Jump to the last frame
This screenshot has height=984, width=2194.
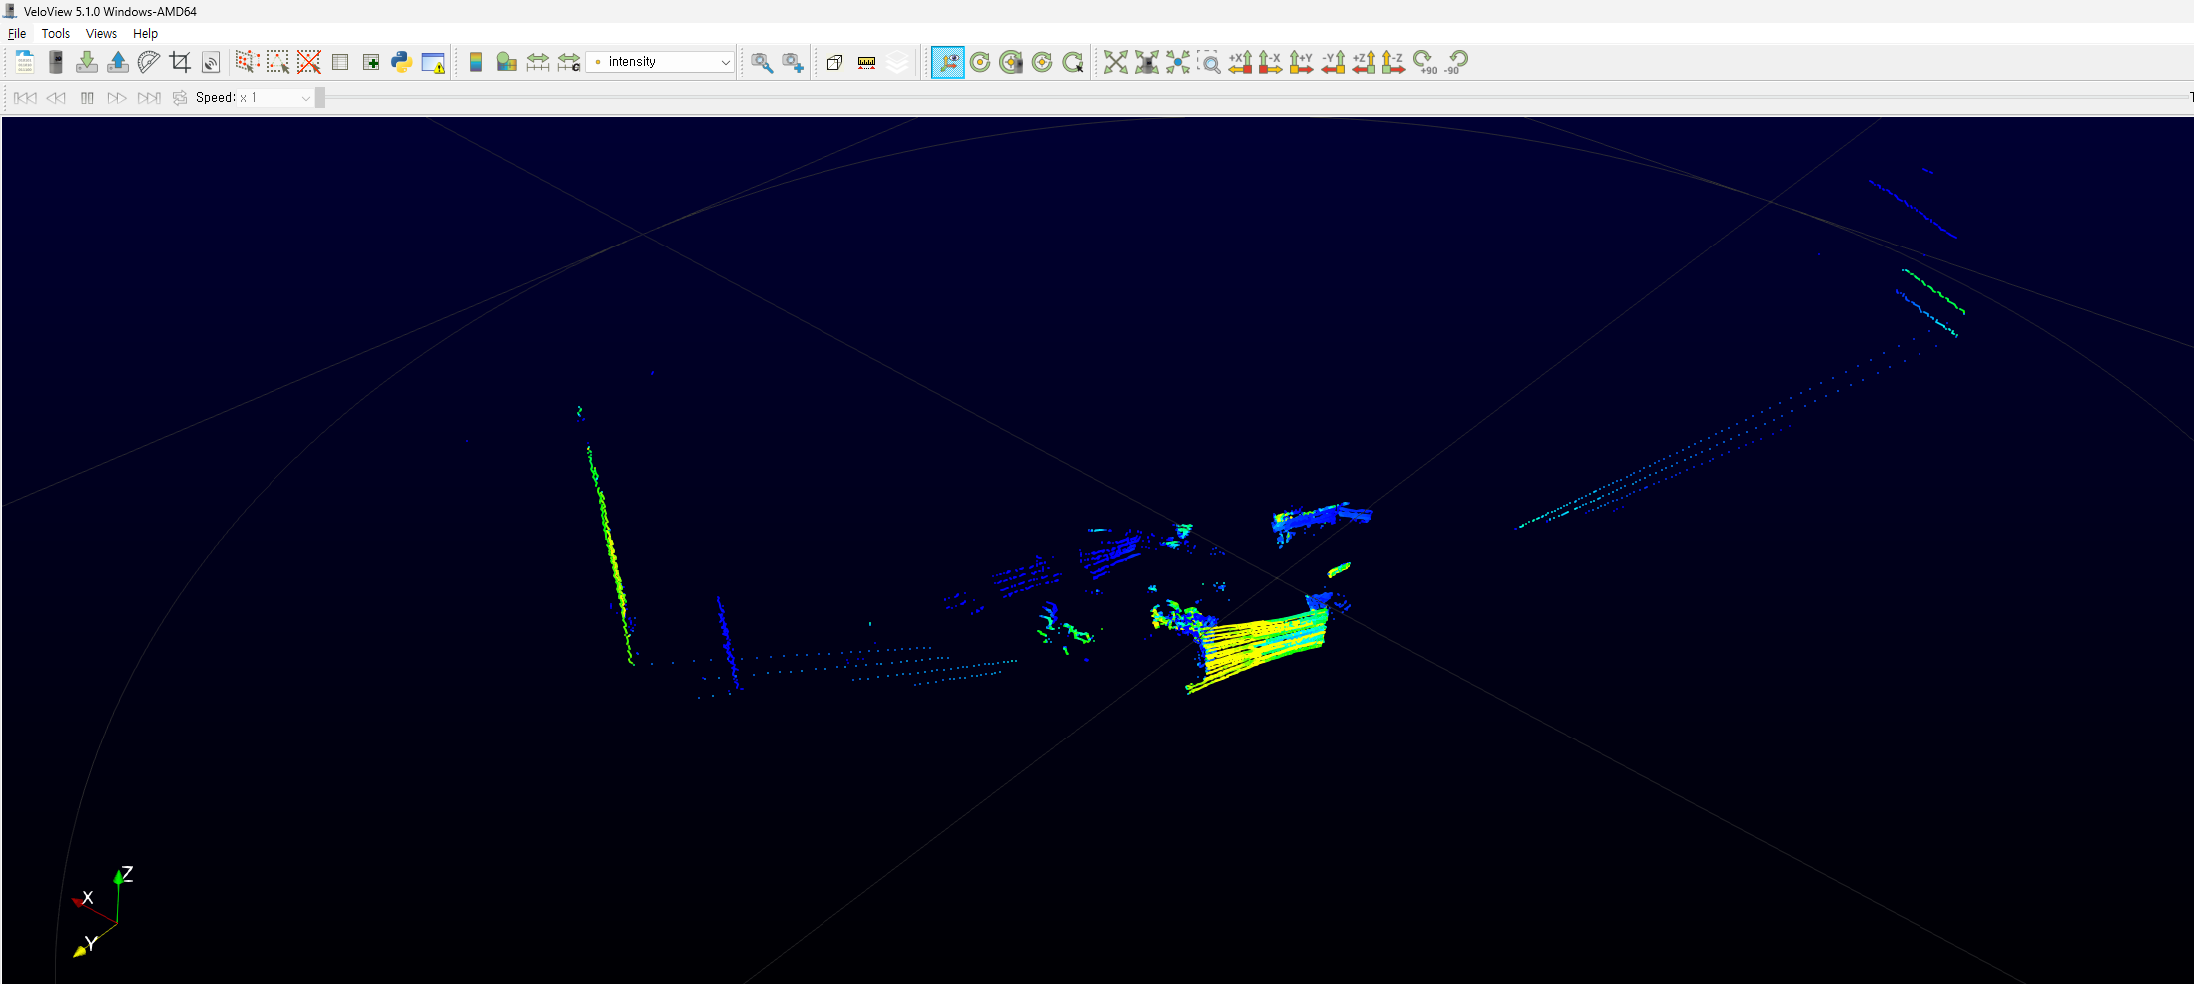tap(149, 98)
